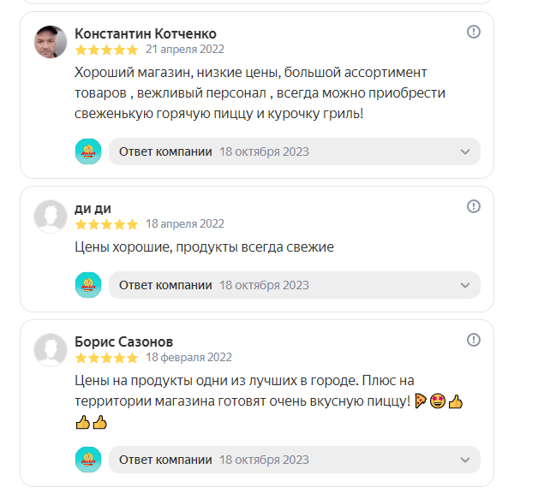Click the report icon on Борис Сазонов's review

tap(474, 340)
